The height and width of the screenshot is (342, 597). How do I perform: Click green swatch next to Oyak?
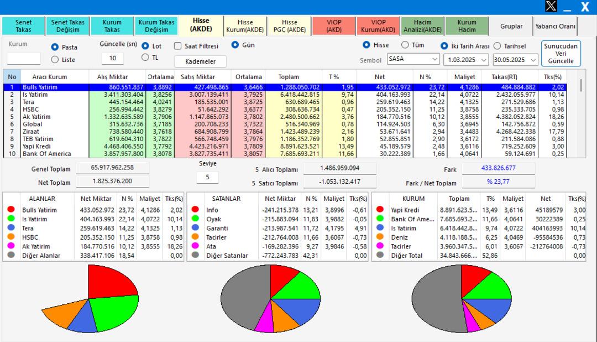pos(195,219)
